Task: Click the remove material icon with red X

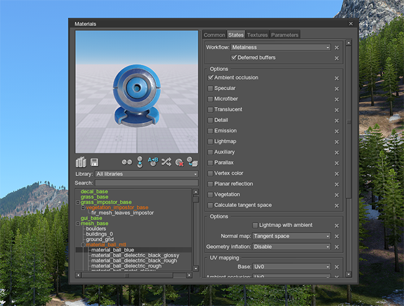Action: tap(180, 162)
